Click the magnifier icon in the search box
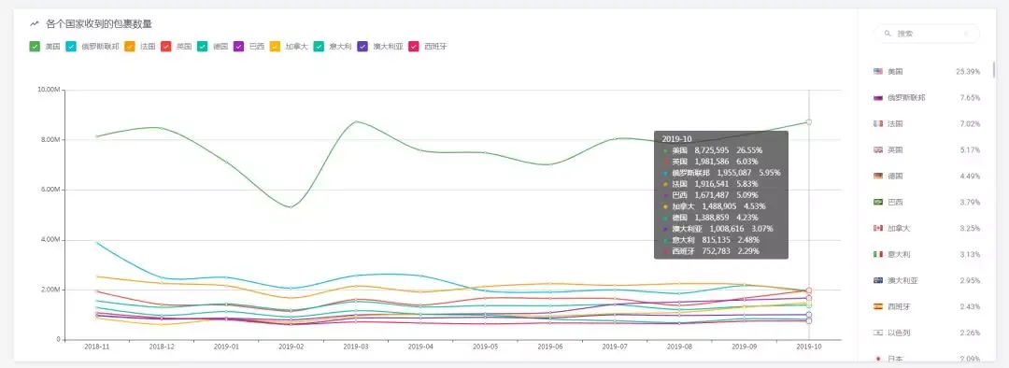Viewport: 1009px width, 368px height. (888, 34)
